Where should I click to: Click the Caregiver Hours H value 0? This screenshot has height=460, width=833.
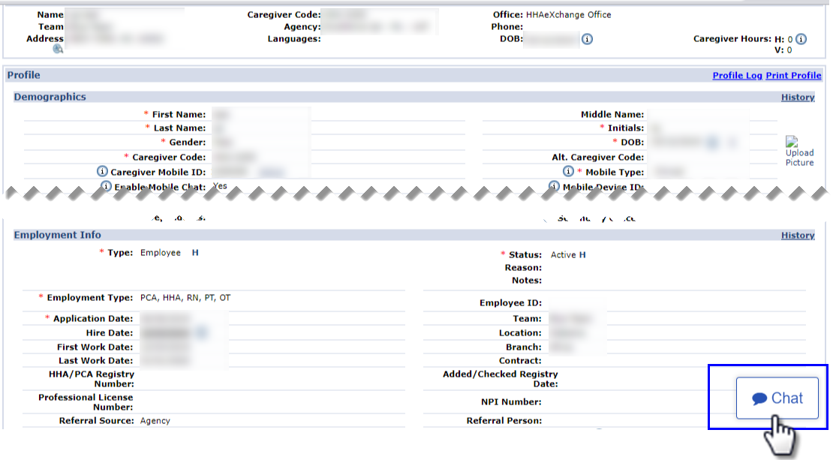click(x=790, y=39)
